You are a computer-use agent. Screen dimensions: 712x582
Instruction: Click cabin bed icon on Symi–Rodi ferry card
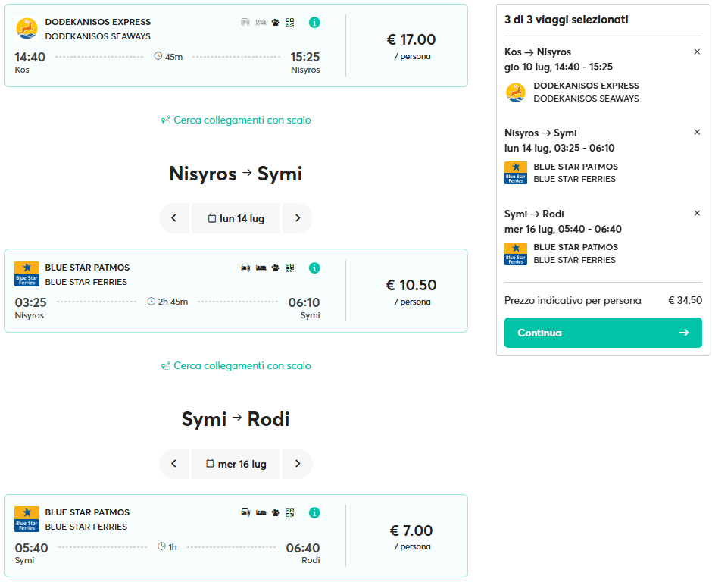coord(261,513)
